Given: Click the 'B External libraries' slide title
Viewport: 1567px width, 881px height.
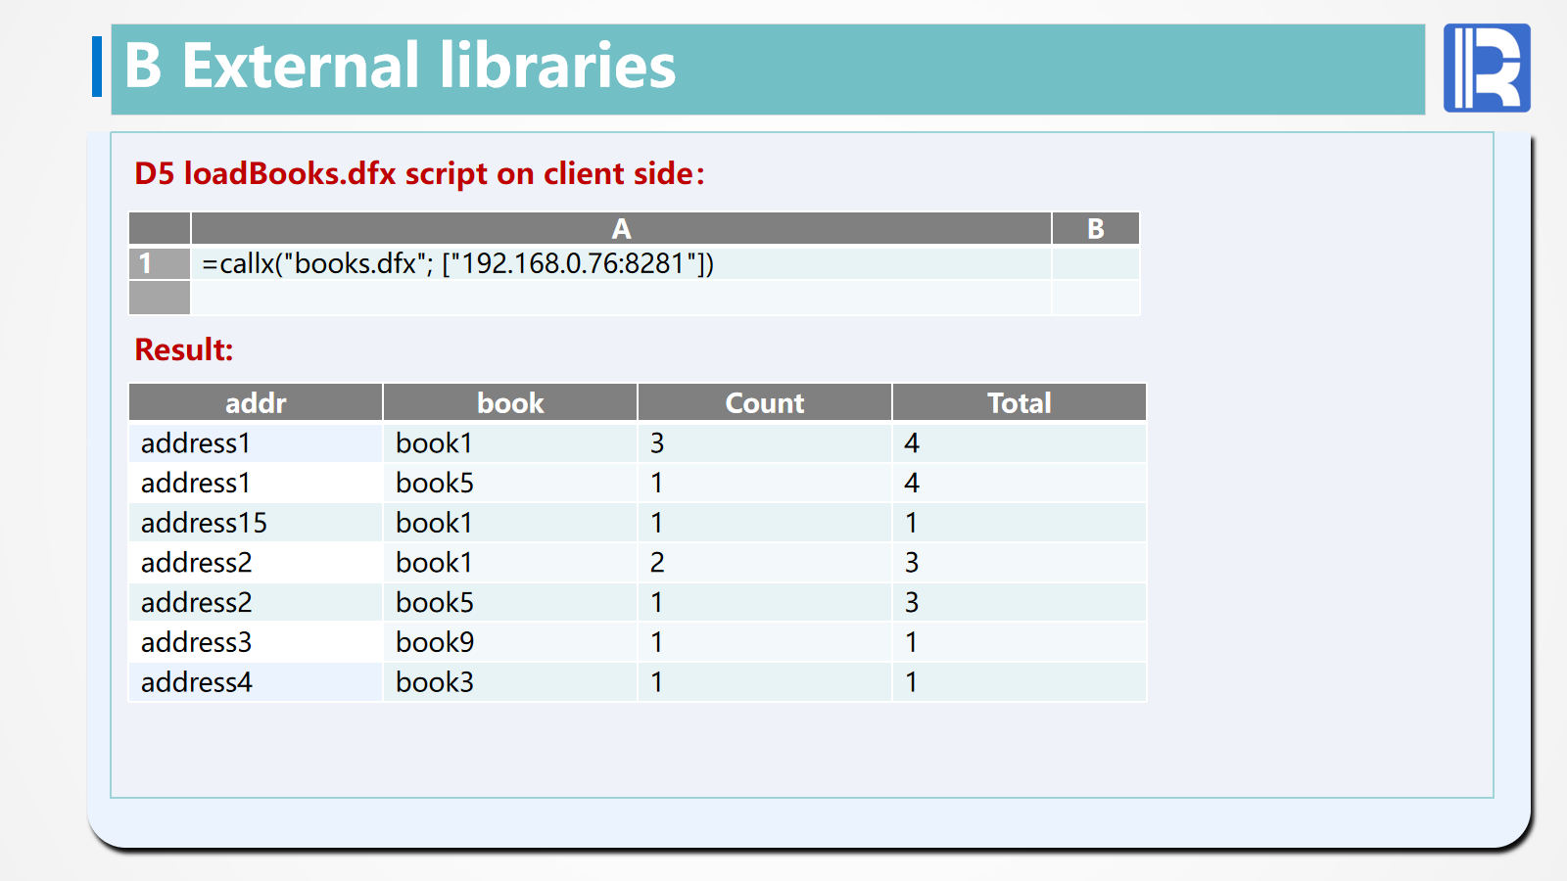Looking at the screenshot, I should [x=400, y=67].
